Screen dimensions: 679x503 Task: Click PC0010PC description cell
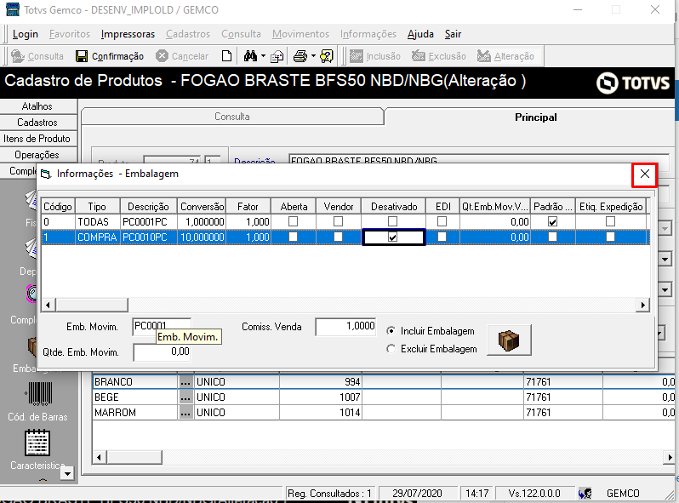click(149, 237)
